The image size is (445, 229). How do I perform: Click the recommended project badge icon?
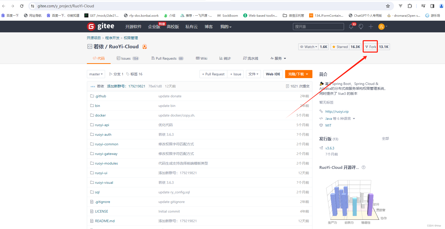click(x=144, y=47)
